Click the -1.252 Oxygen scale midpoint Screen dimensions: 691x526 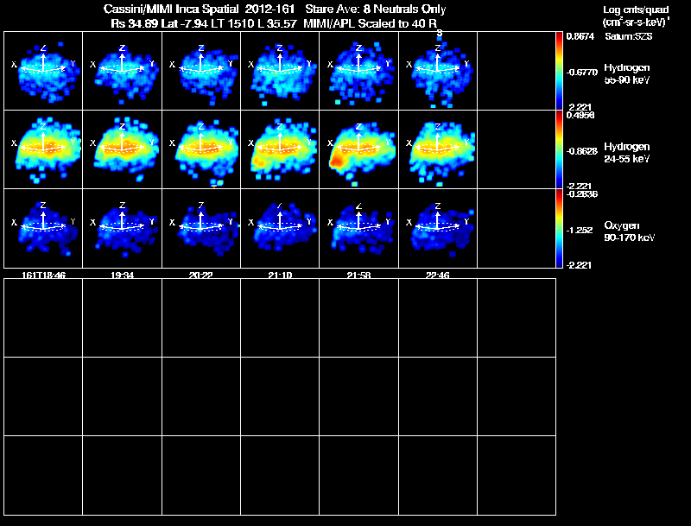point(580,230)
